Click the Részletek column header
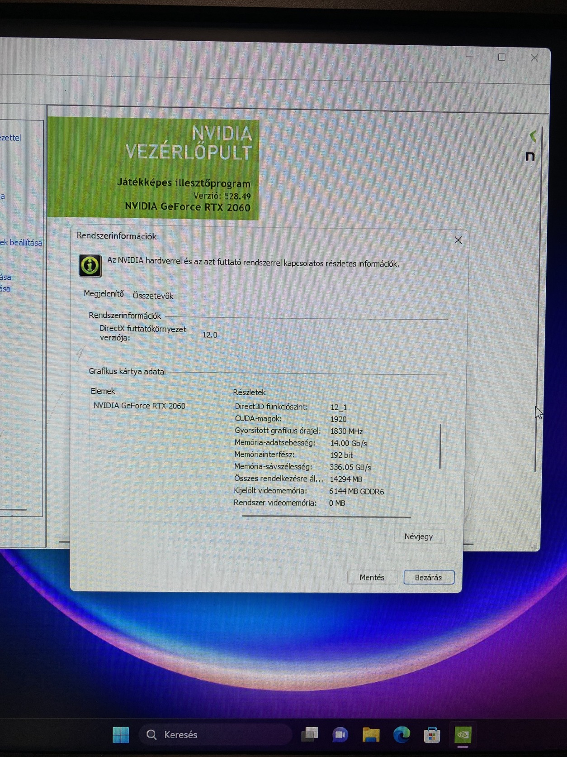Image resolution: width=567 pixels, height=757 pixels. tap(249, 392)
